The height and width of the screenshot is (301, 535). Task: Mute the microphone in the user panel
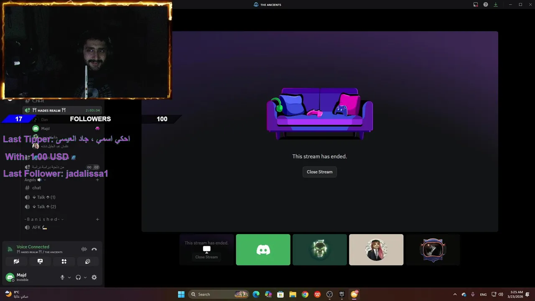coord(63,277)
